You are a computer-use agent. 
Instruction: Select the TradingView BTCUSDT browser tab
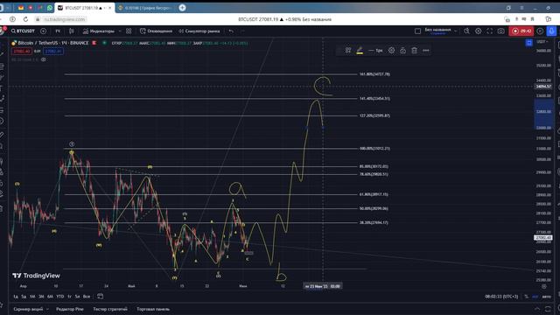pos(84,8)
